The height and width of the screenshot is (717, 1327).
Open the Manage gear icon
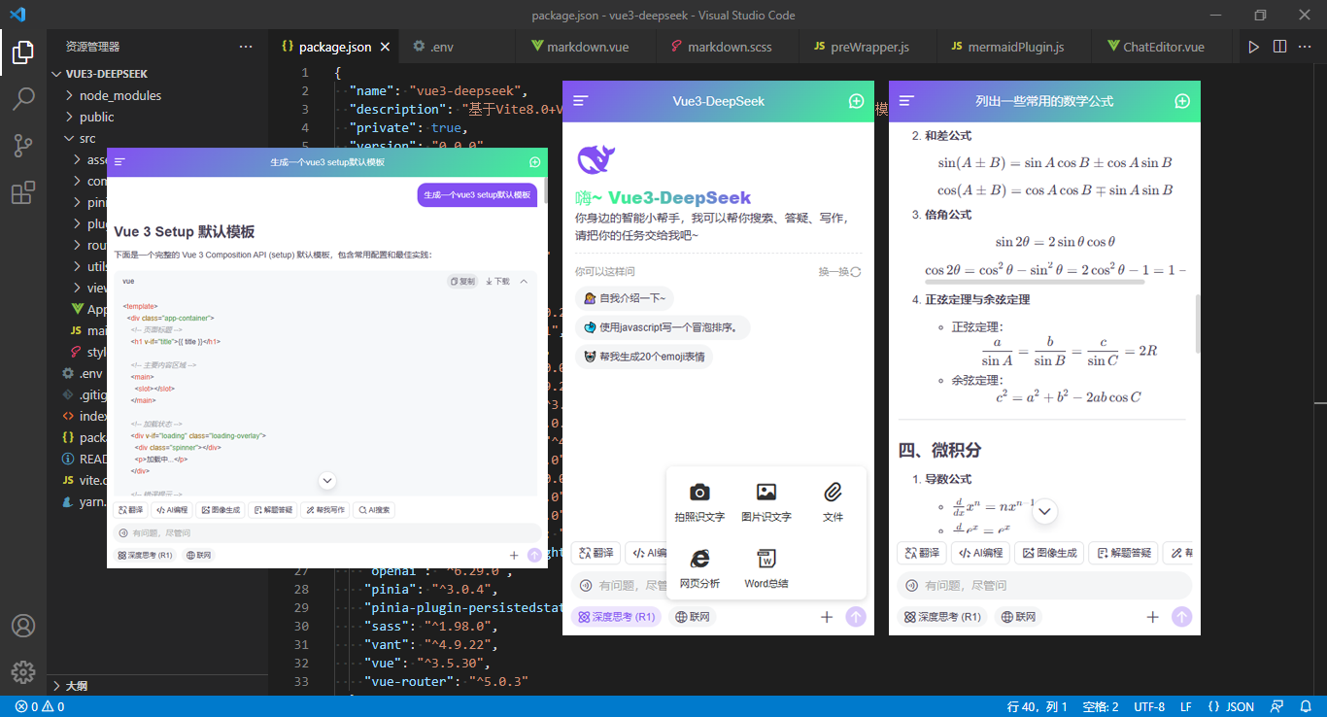(x=23, y=671)
